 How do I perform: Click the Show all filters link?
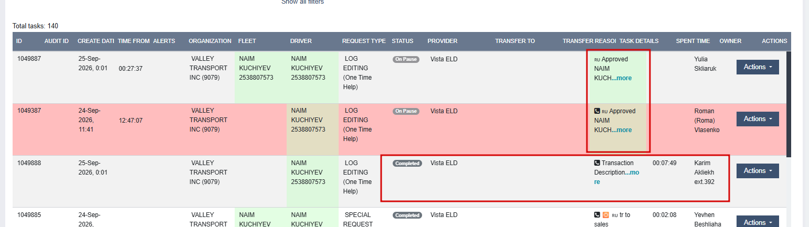point(302,2)
